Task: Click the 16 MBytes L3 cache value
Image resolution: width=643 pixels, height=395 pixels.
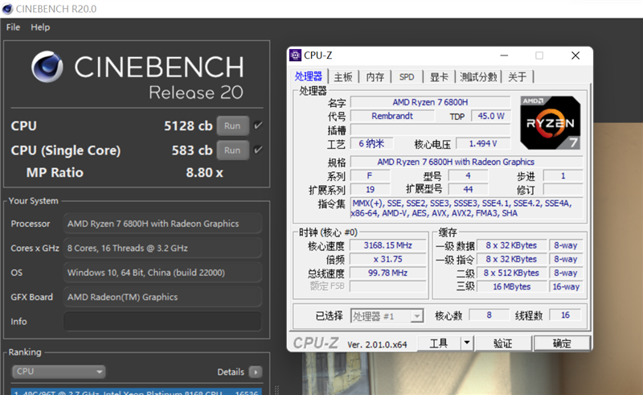Action: [x=511, y=286]
